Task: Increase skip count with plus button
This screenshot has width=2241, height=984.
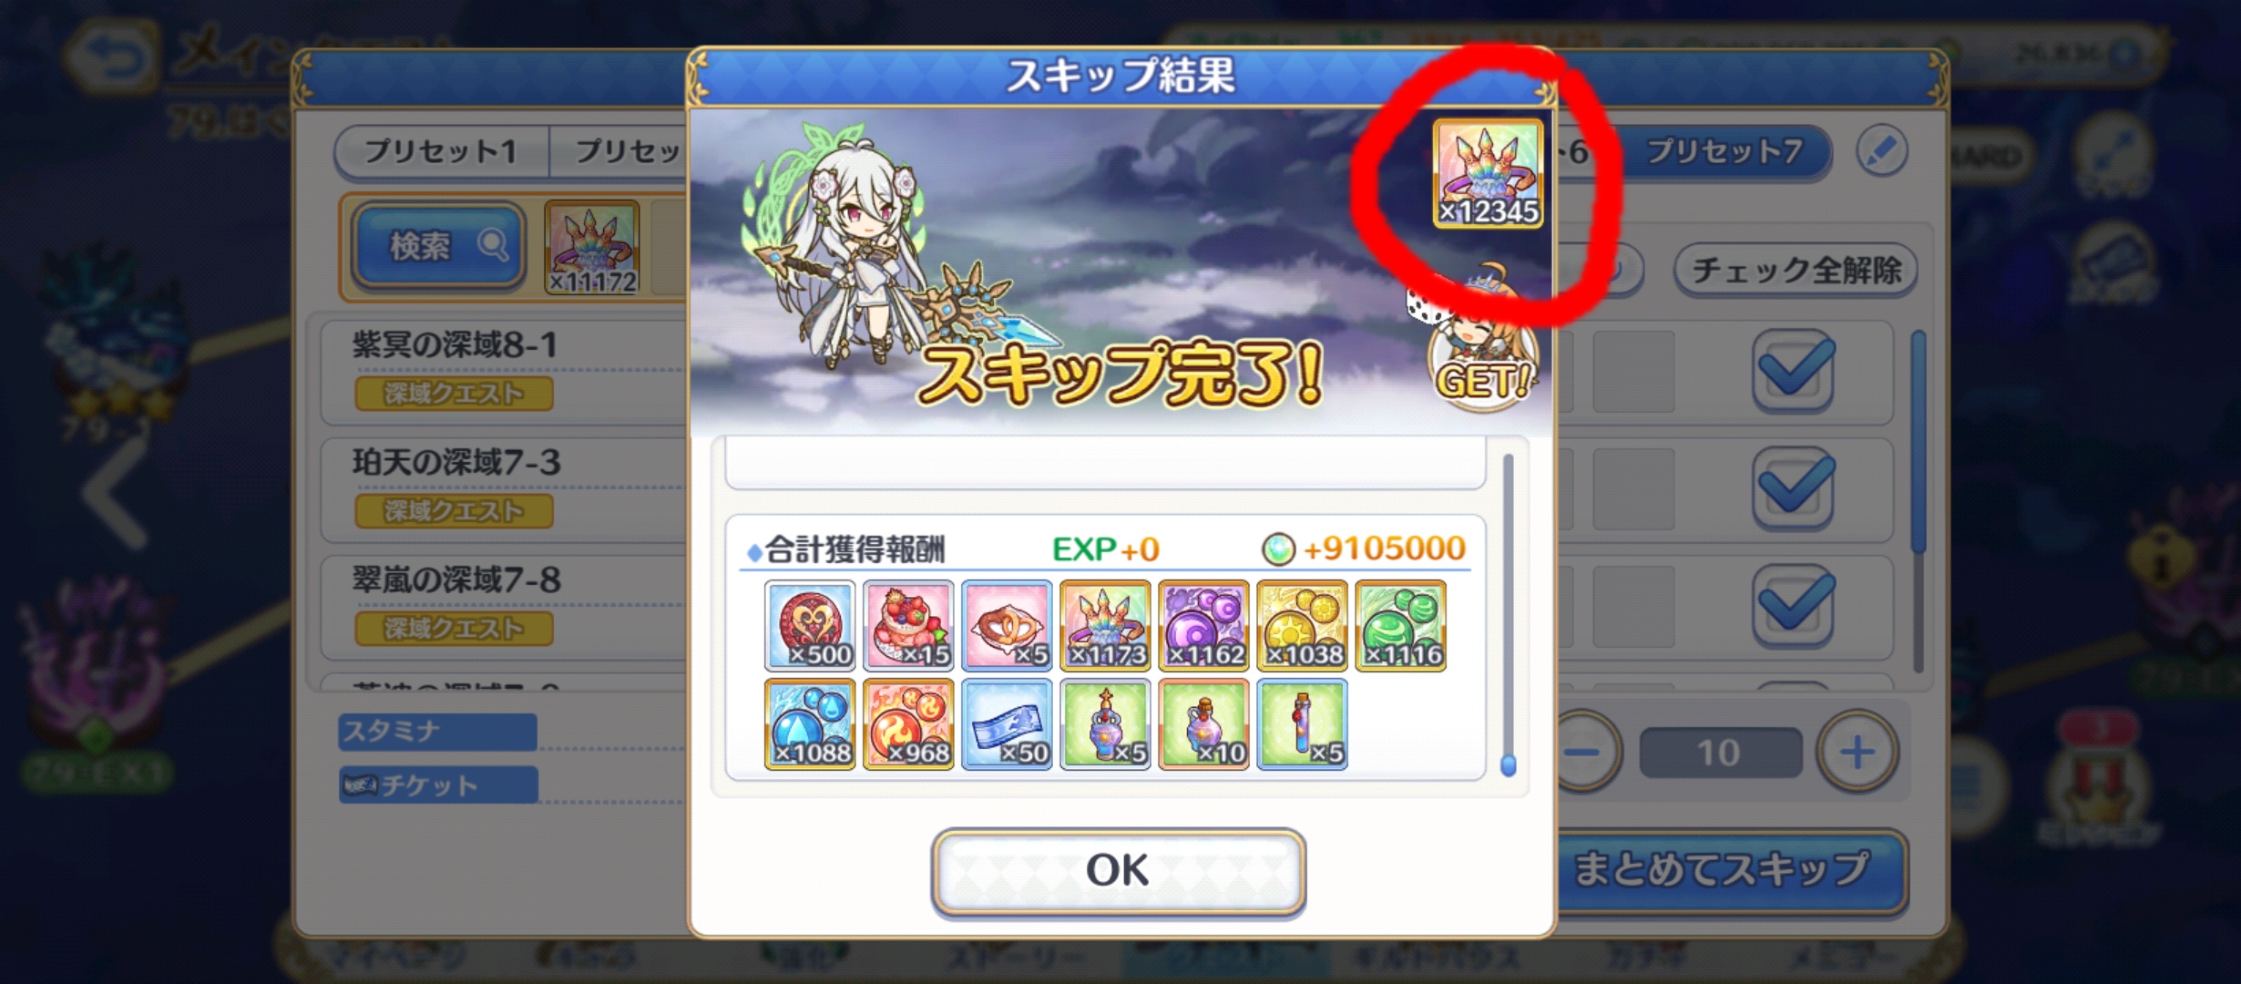Action: click(x=1857, y=752)
